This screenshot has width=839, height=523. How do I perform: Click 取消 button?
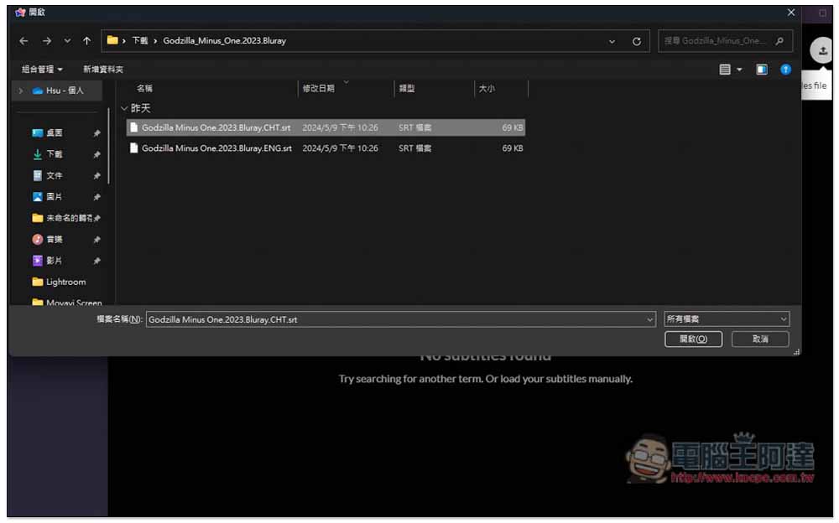point(760,339)
